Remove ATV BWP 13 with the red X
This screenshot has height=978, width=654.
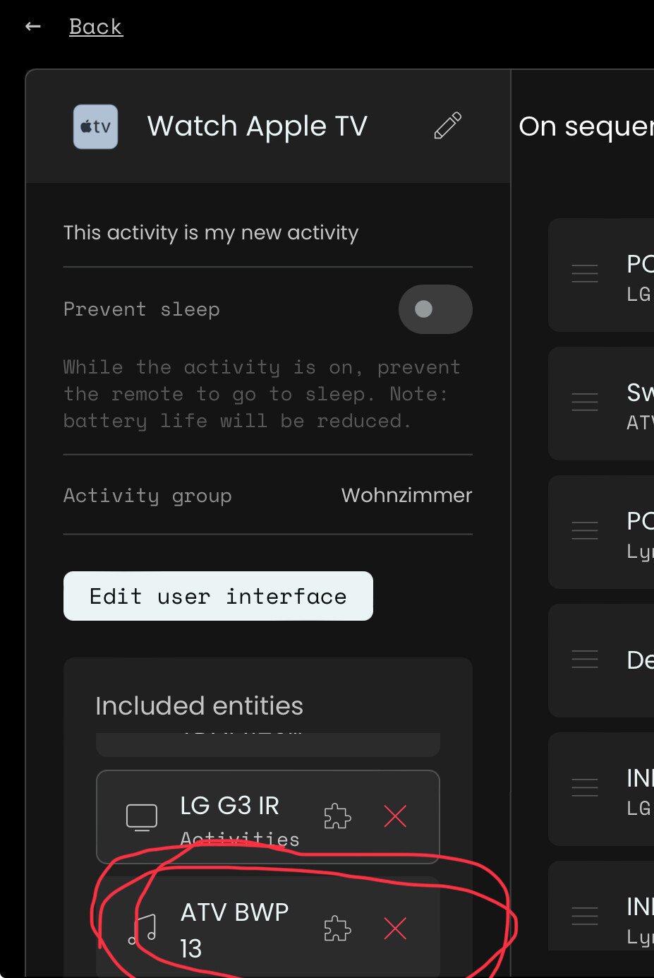pos(395,929)
